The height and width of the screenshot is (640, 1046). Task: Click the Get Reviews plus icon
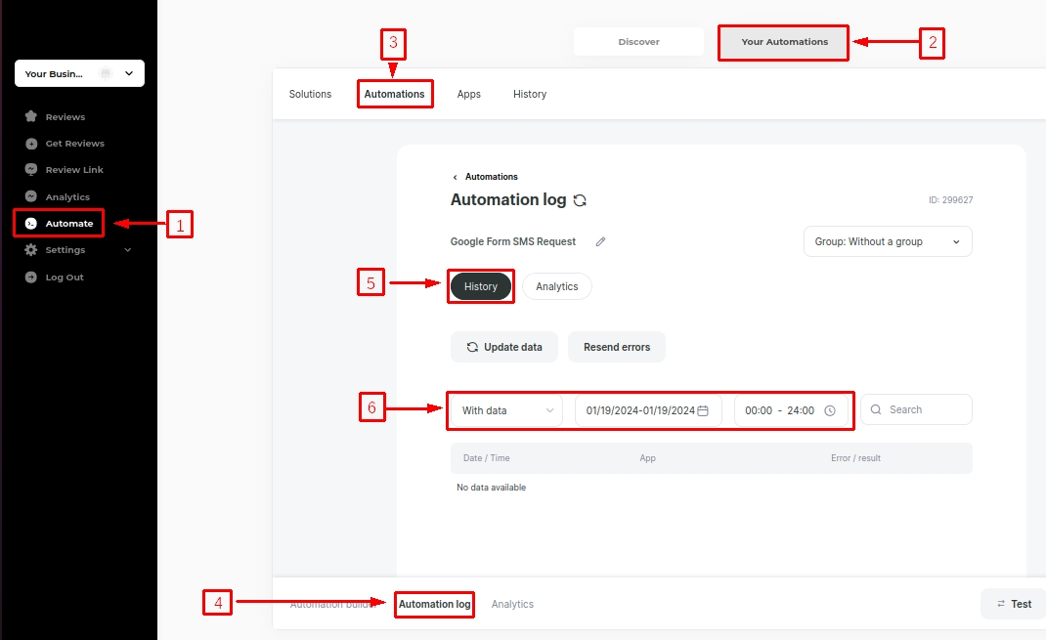pos(31,144)
